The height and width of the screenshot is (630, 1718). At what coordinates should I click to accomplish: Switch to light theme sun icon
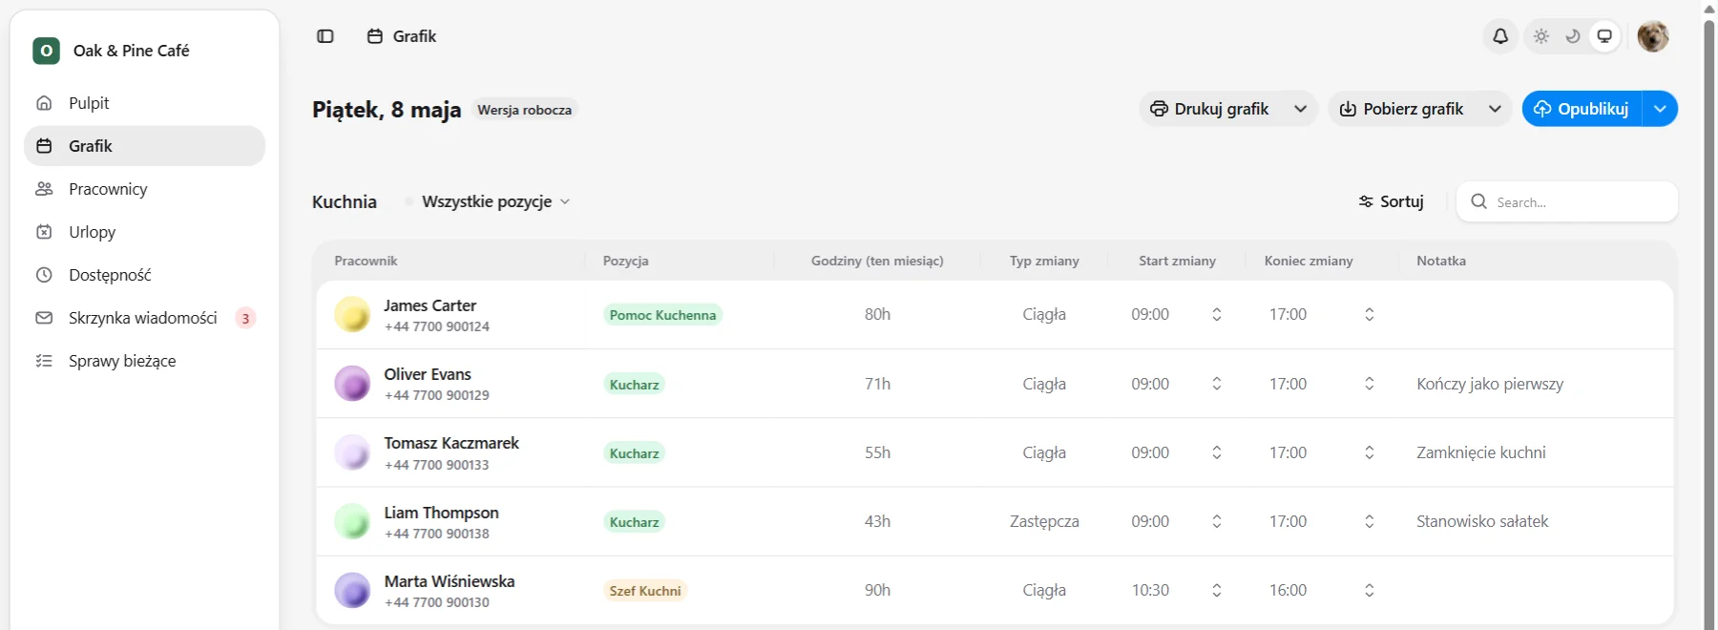pyautogui.click(x=1541, y=36)
